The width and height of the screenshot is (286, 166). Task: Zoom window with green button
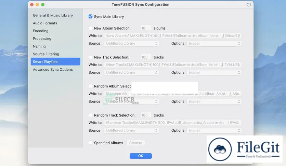tap(43, 4)
